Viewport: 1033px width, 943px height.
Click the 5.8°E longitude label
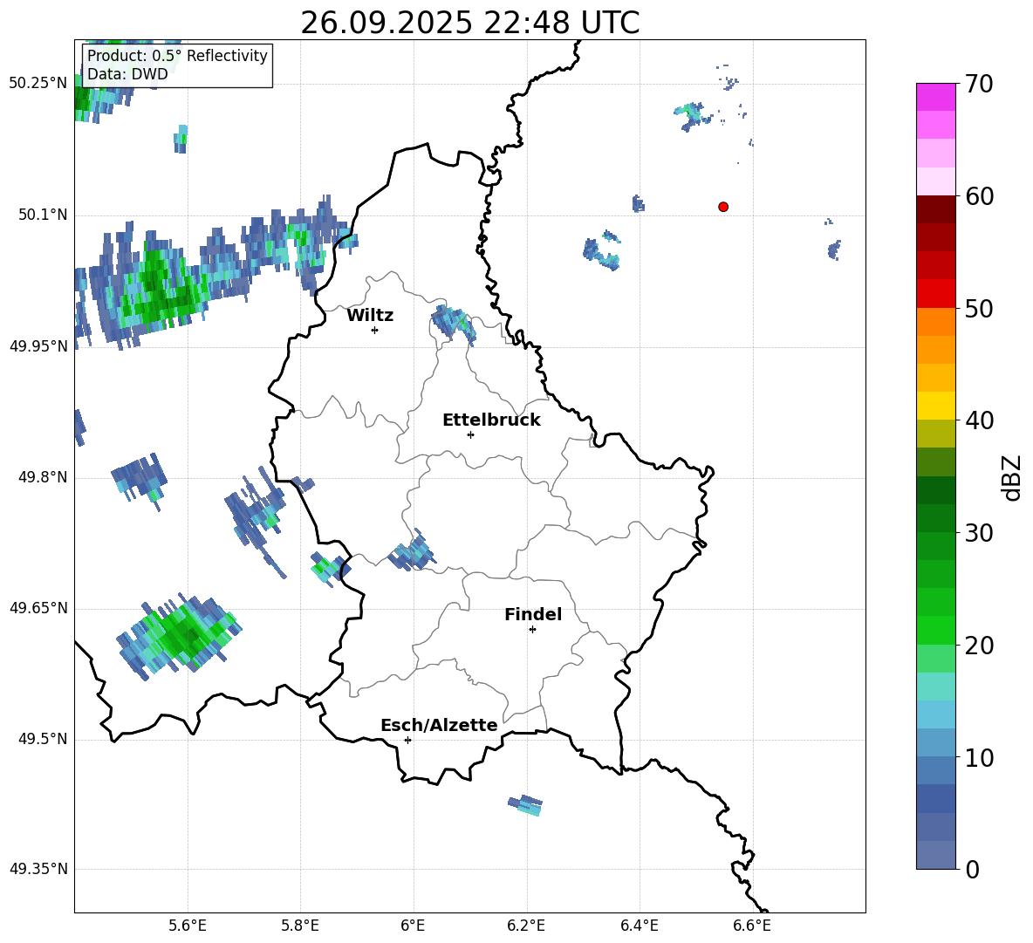300,926
